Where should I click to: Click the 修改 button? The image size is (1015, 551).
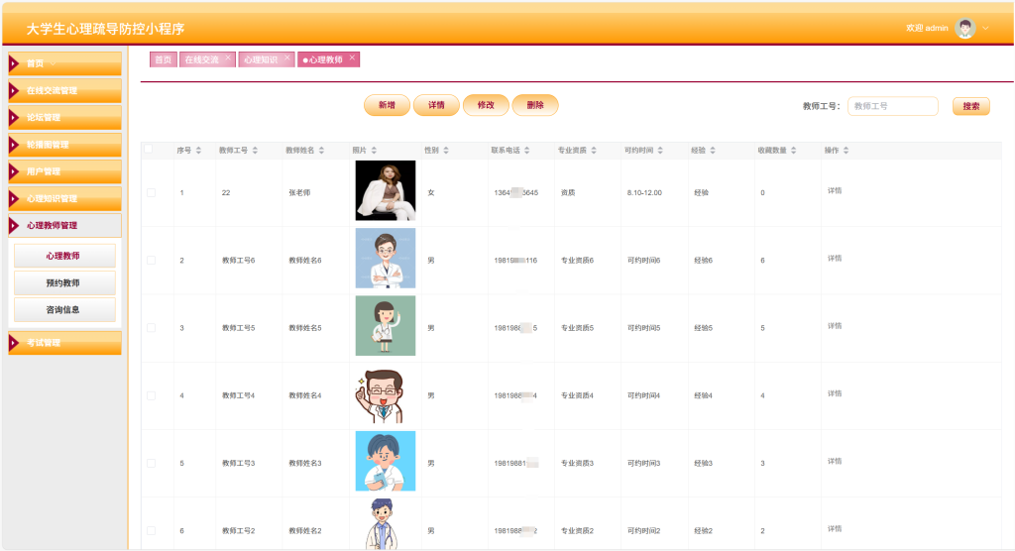tap(486, 105)
